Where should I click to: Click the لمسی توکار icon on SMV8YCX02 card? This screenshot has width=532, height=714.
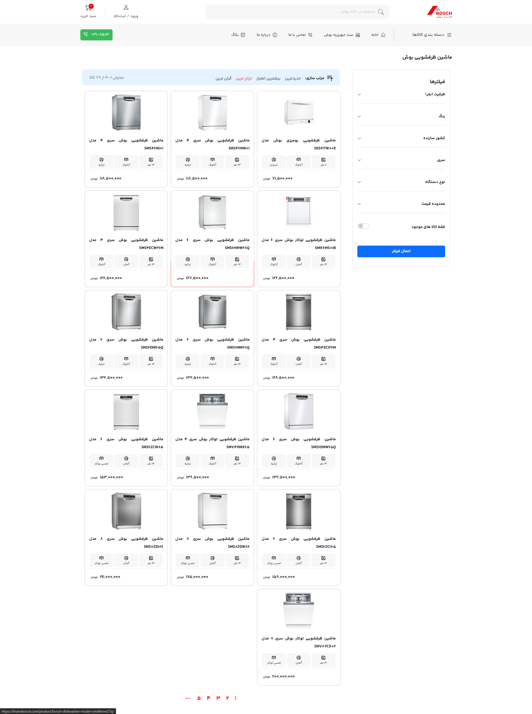click(274, 657)
